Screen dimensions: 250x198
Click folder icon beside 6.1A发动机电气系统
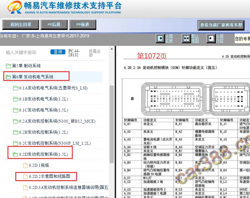click(16, 88)
